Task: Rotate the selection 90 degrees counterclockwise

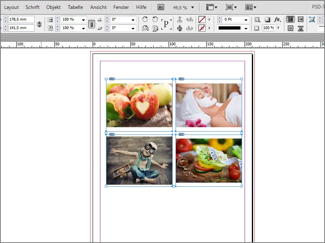Action: [x=156, y=19]
